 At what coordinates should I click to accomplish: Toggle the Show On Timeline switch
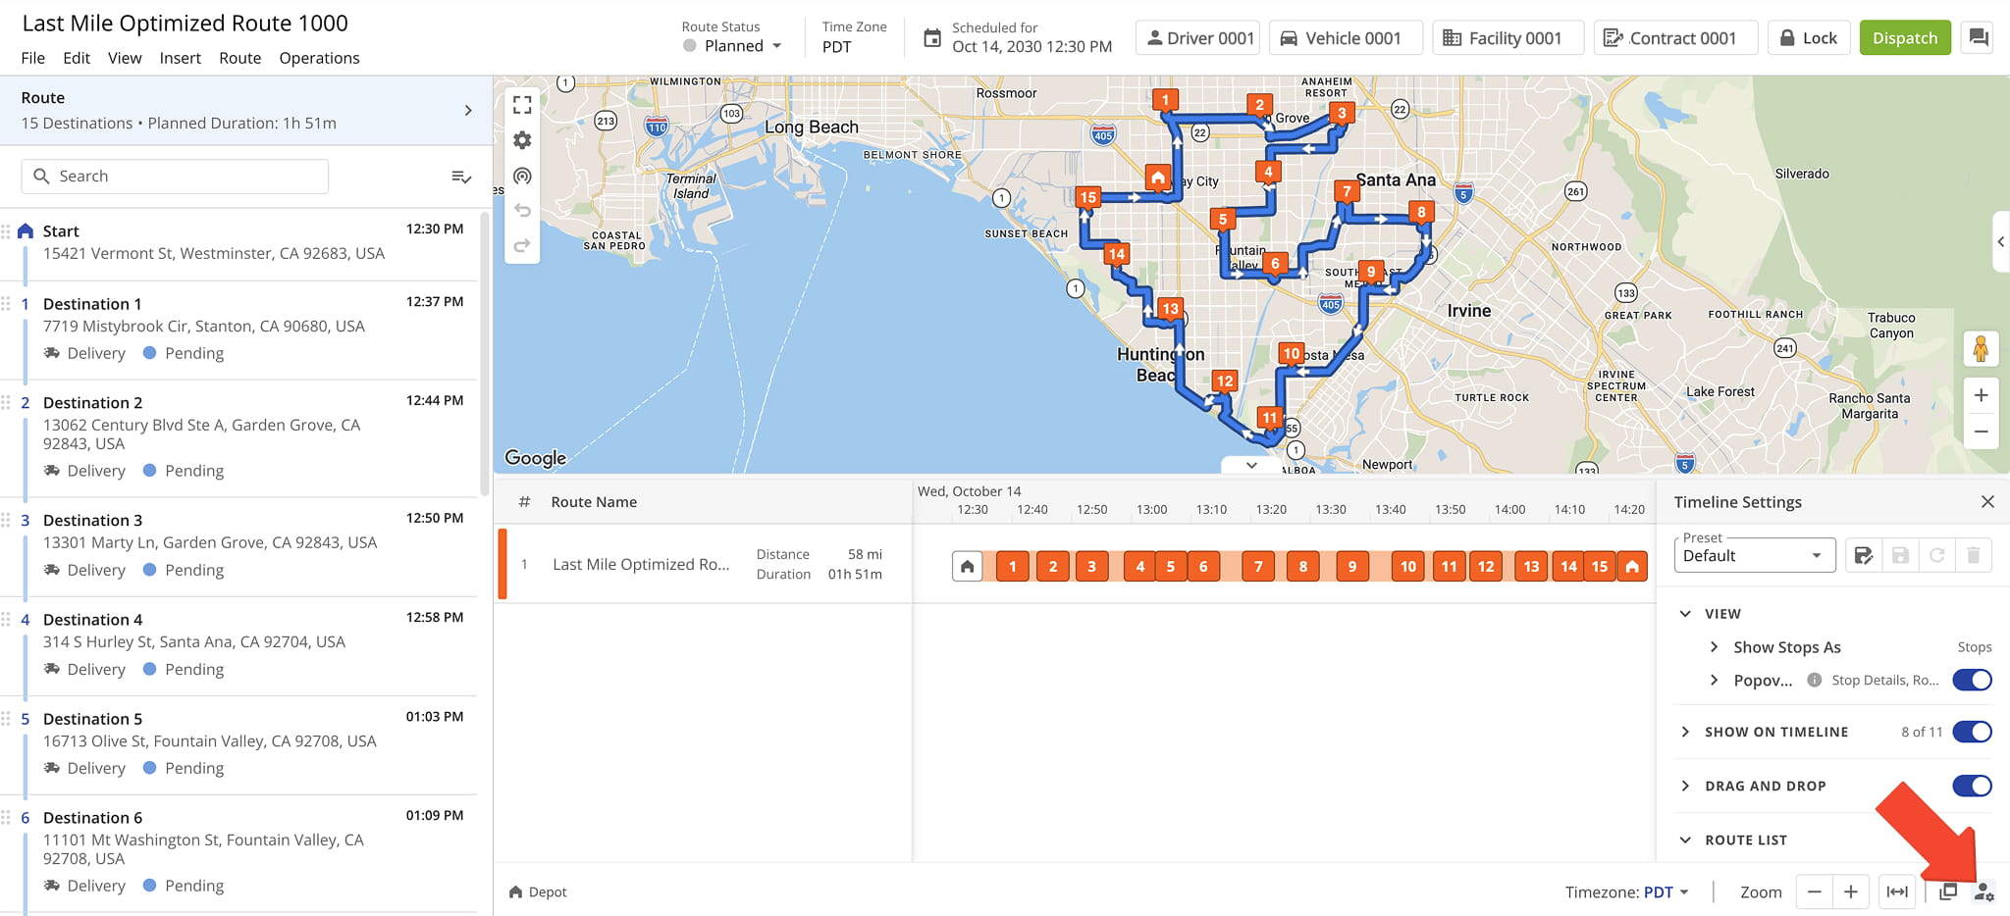click(x=1972, y=732)
